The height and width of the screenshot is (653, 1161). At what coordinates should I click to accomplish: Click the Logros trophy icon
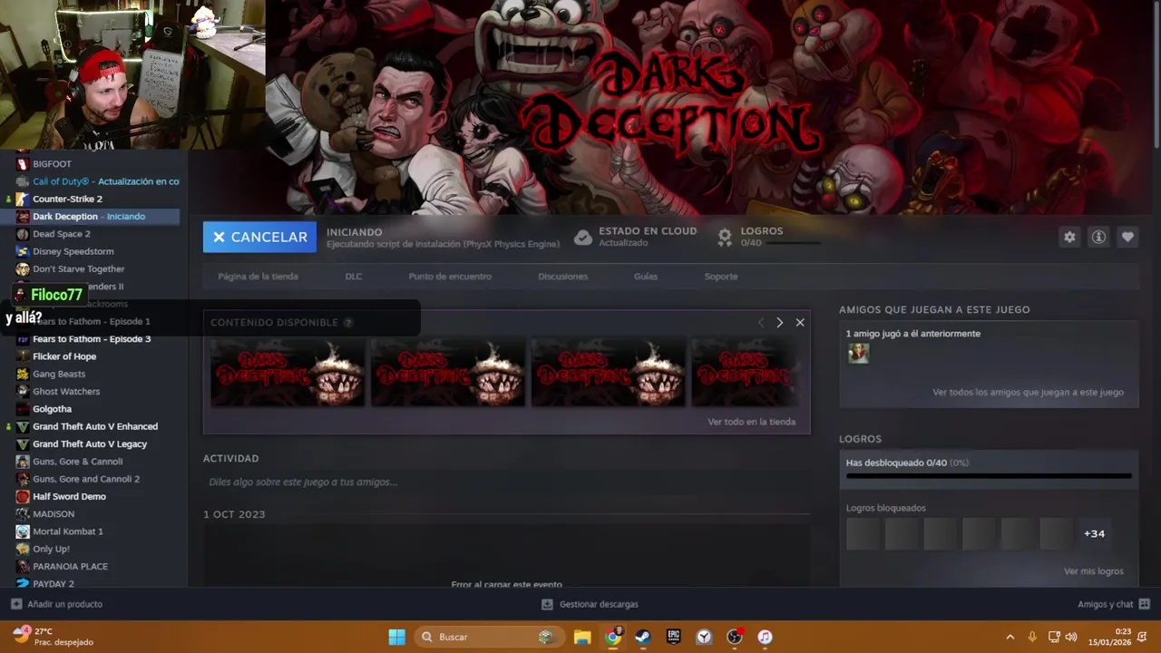coord(725,237)
